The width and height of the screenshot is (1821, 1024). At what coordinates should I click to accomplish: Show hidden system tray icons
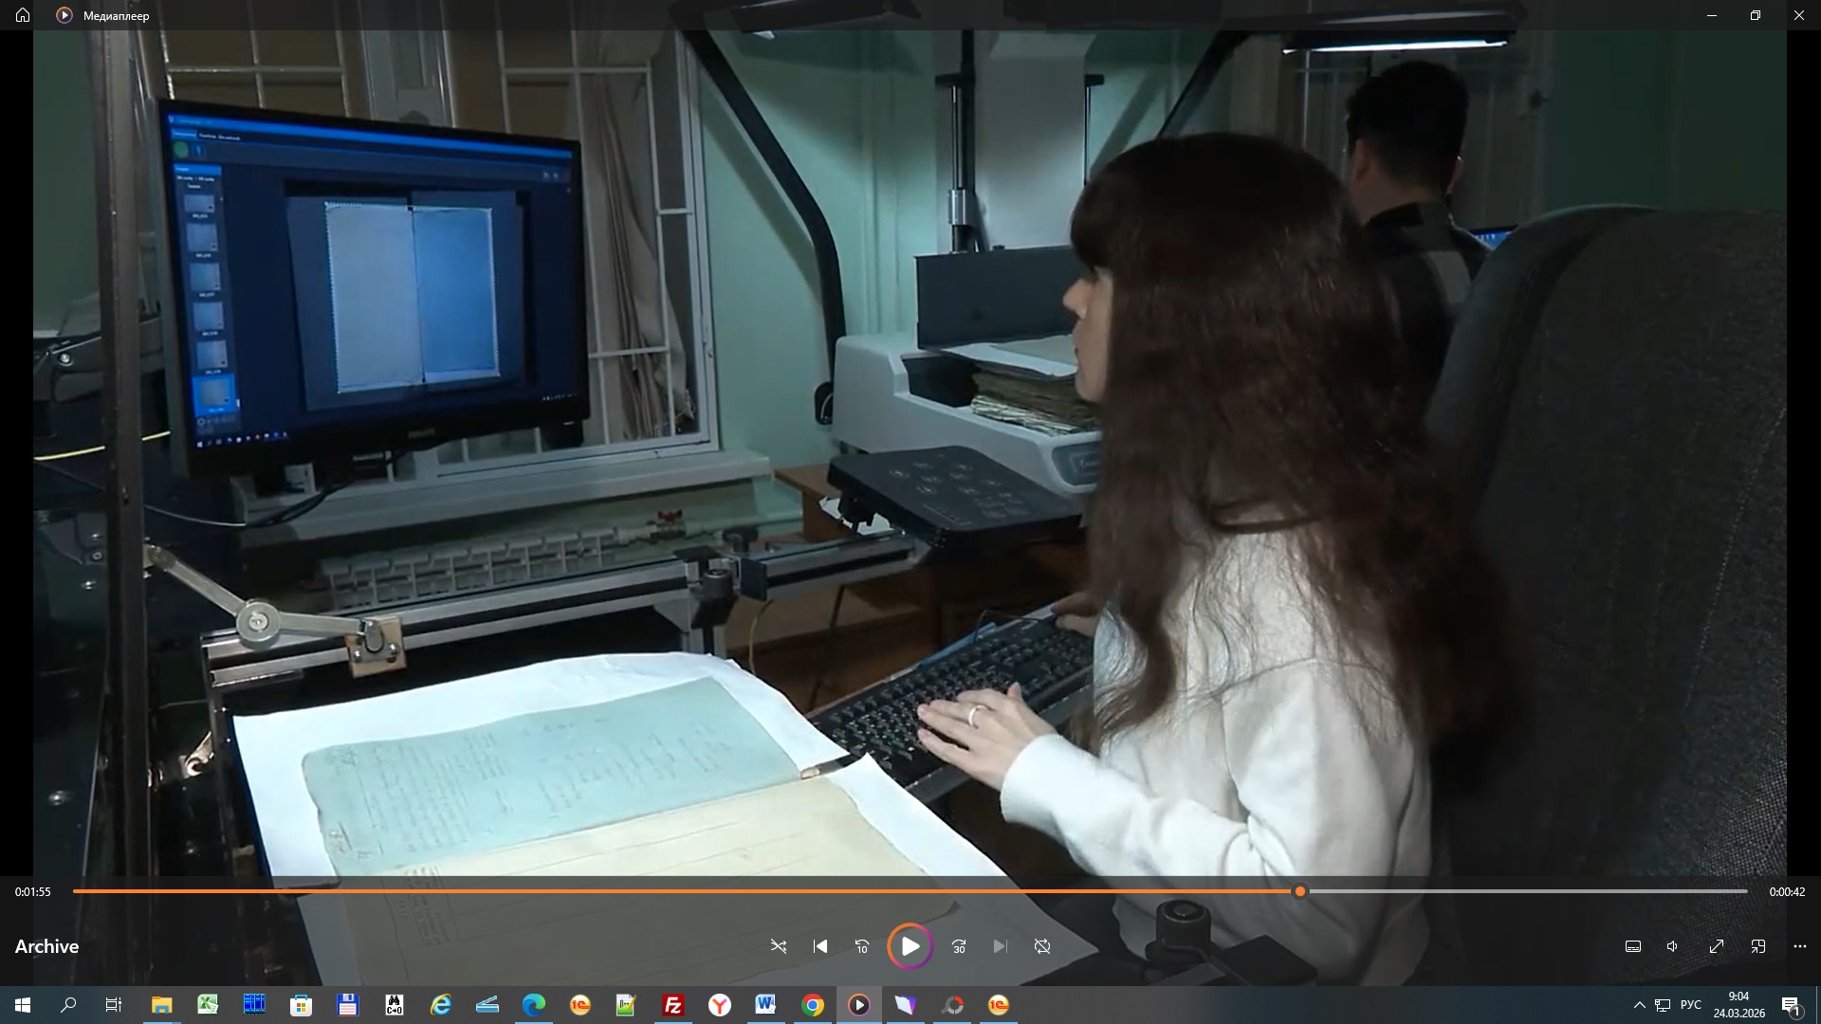pyautogui.click(x=1639, y=1005)
